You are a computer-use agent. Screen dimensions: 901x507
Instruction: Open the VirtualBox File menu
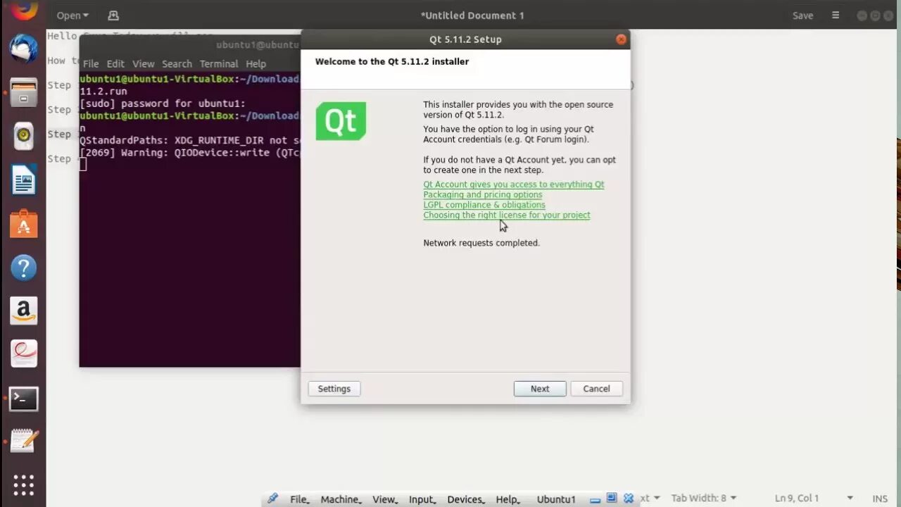coord(300,499)
